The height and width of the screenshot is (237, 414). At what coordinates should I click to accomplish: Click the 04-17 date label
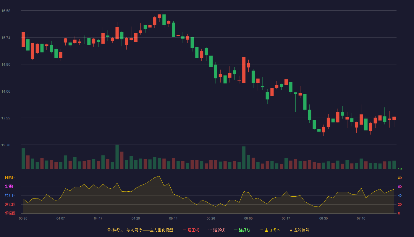coord(98,218)
